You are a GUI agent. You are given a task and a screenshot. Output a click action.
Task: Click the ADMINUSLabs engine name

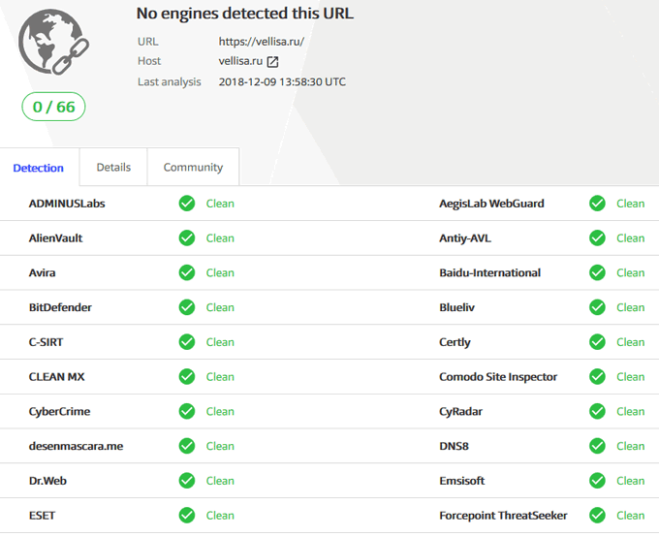coord(67,204)
